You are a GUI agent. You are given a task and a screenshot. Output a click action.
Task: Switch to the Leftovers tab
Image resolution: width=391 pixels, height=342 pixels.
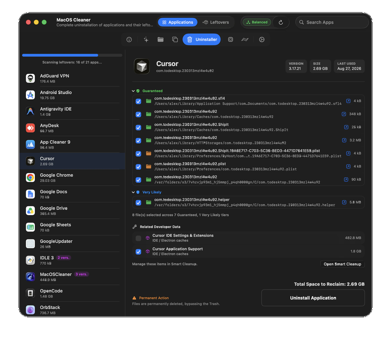(216, 22)
